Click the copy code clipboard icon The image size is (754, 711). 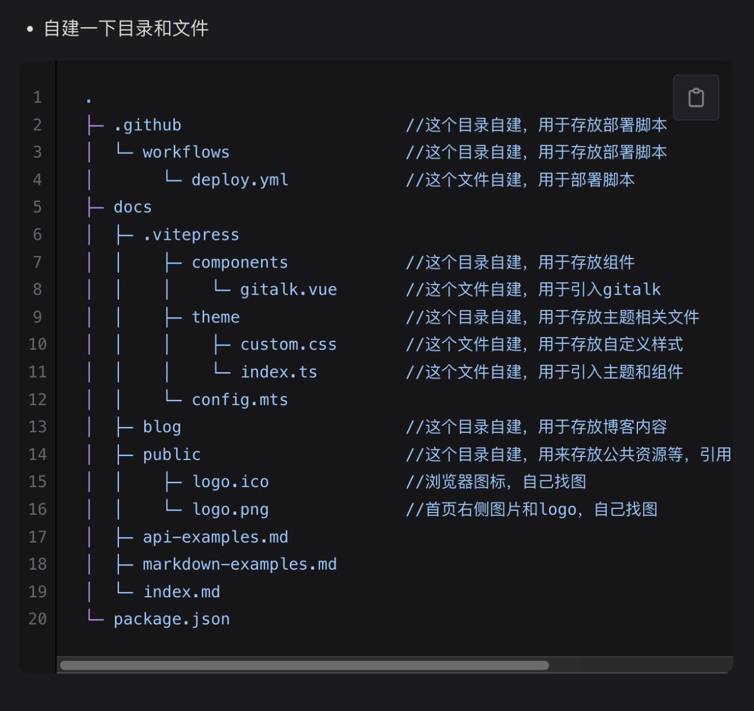[x=696, y=98]
